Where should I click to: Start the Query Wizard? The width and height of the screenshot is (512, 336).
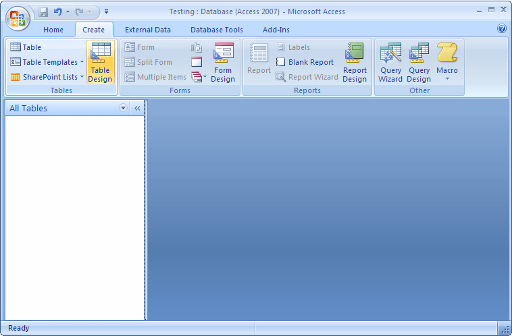(x=390, y=62)
